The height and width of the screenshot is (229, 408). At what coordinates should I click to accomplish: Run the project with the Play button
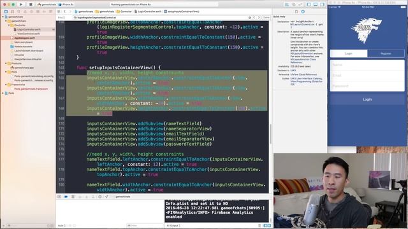coord(21,4)
